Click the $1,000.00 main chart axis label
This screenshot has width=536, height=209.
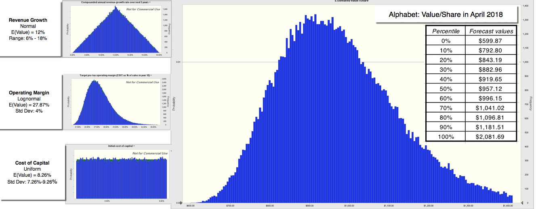pyautogui.click(x=349, y=206)
